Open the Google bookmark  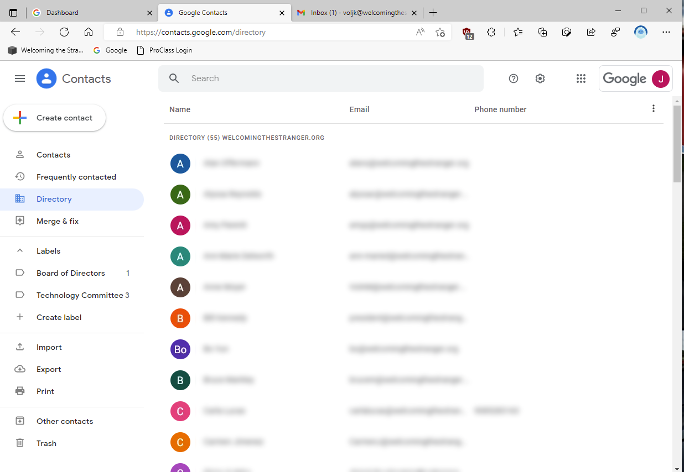(110, 50)
